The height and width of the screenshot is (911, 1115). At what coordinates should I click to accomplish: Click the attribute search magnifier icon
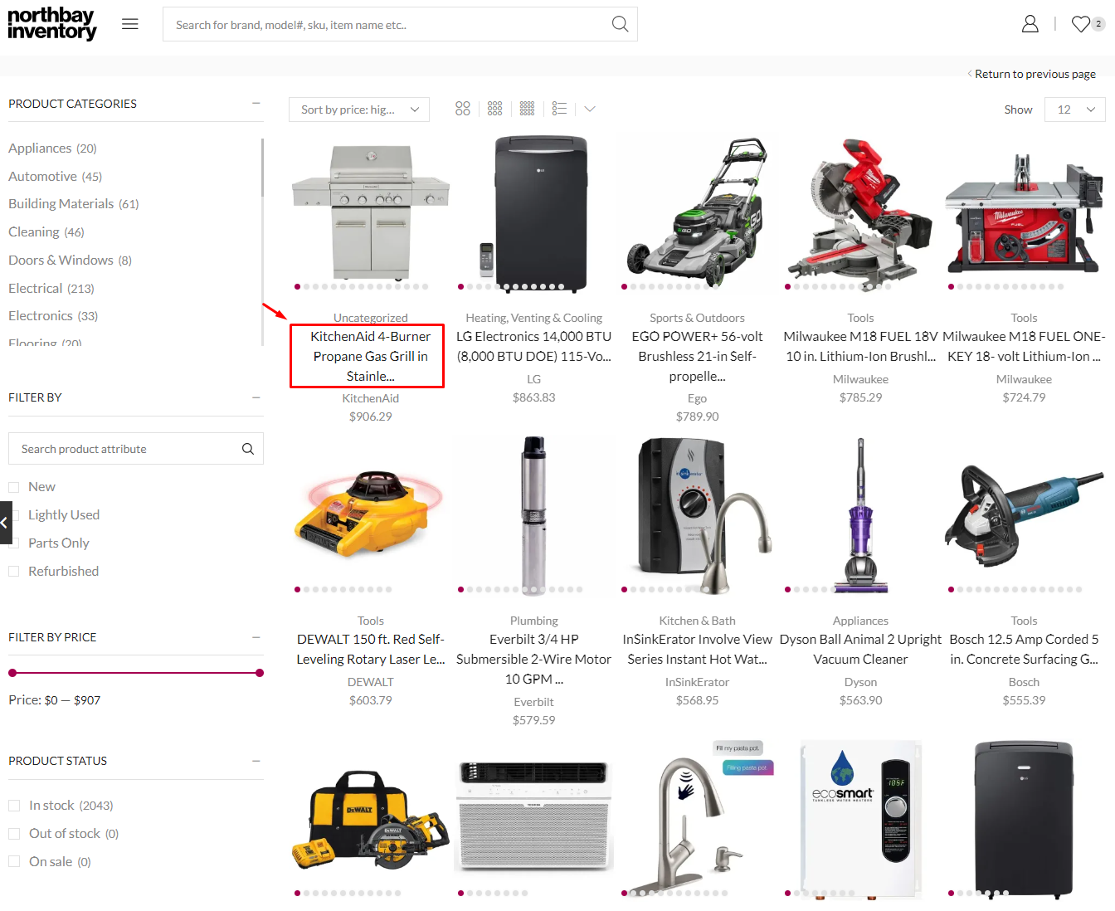247,449
